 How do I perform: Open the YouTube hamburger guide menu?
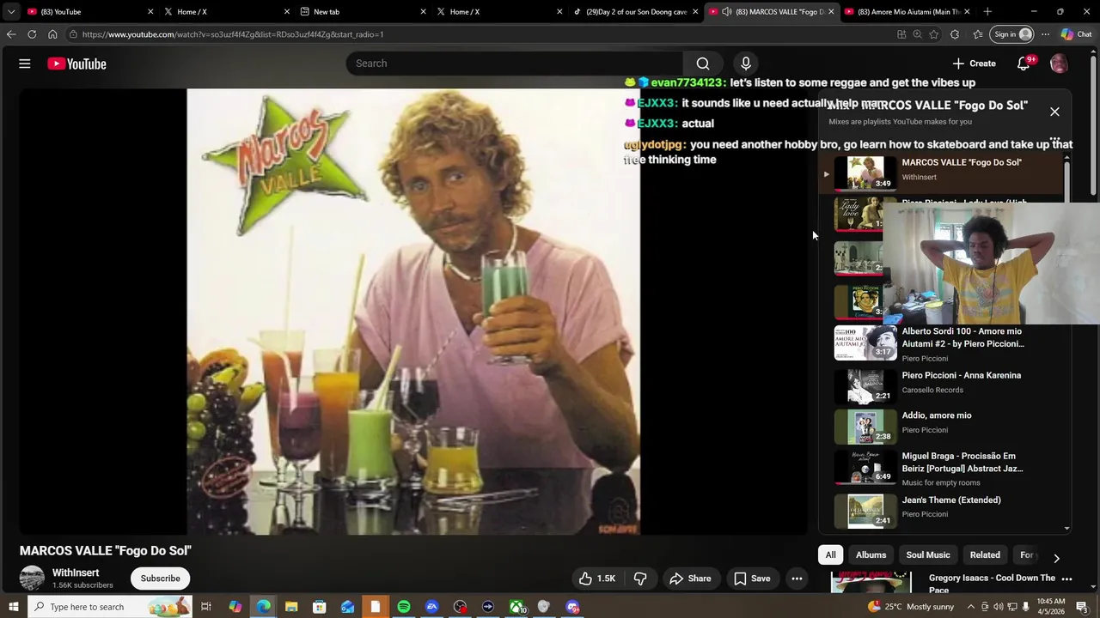25,64
